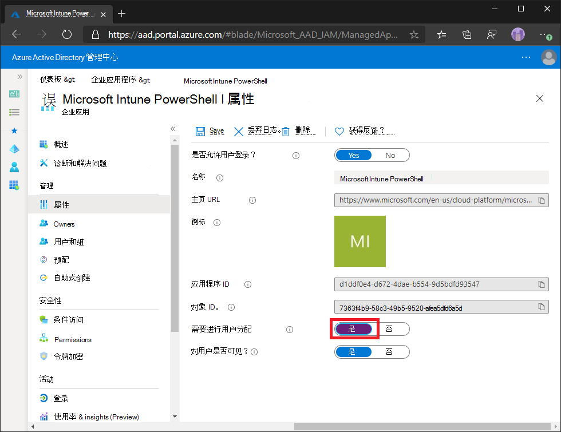Close the properties blade with X
Screen dimensions: 561x432
(539, 98)
